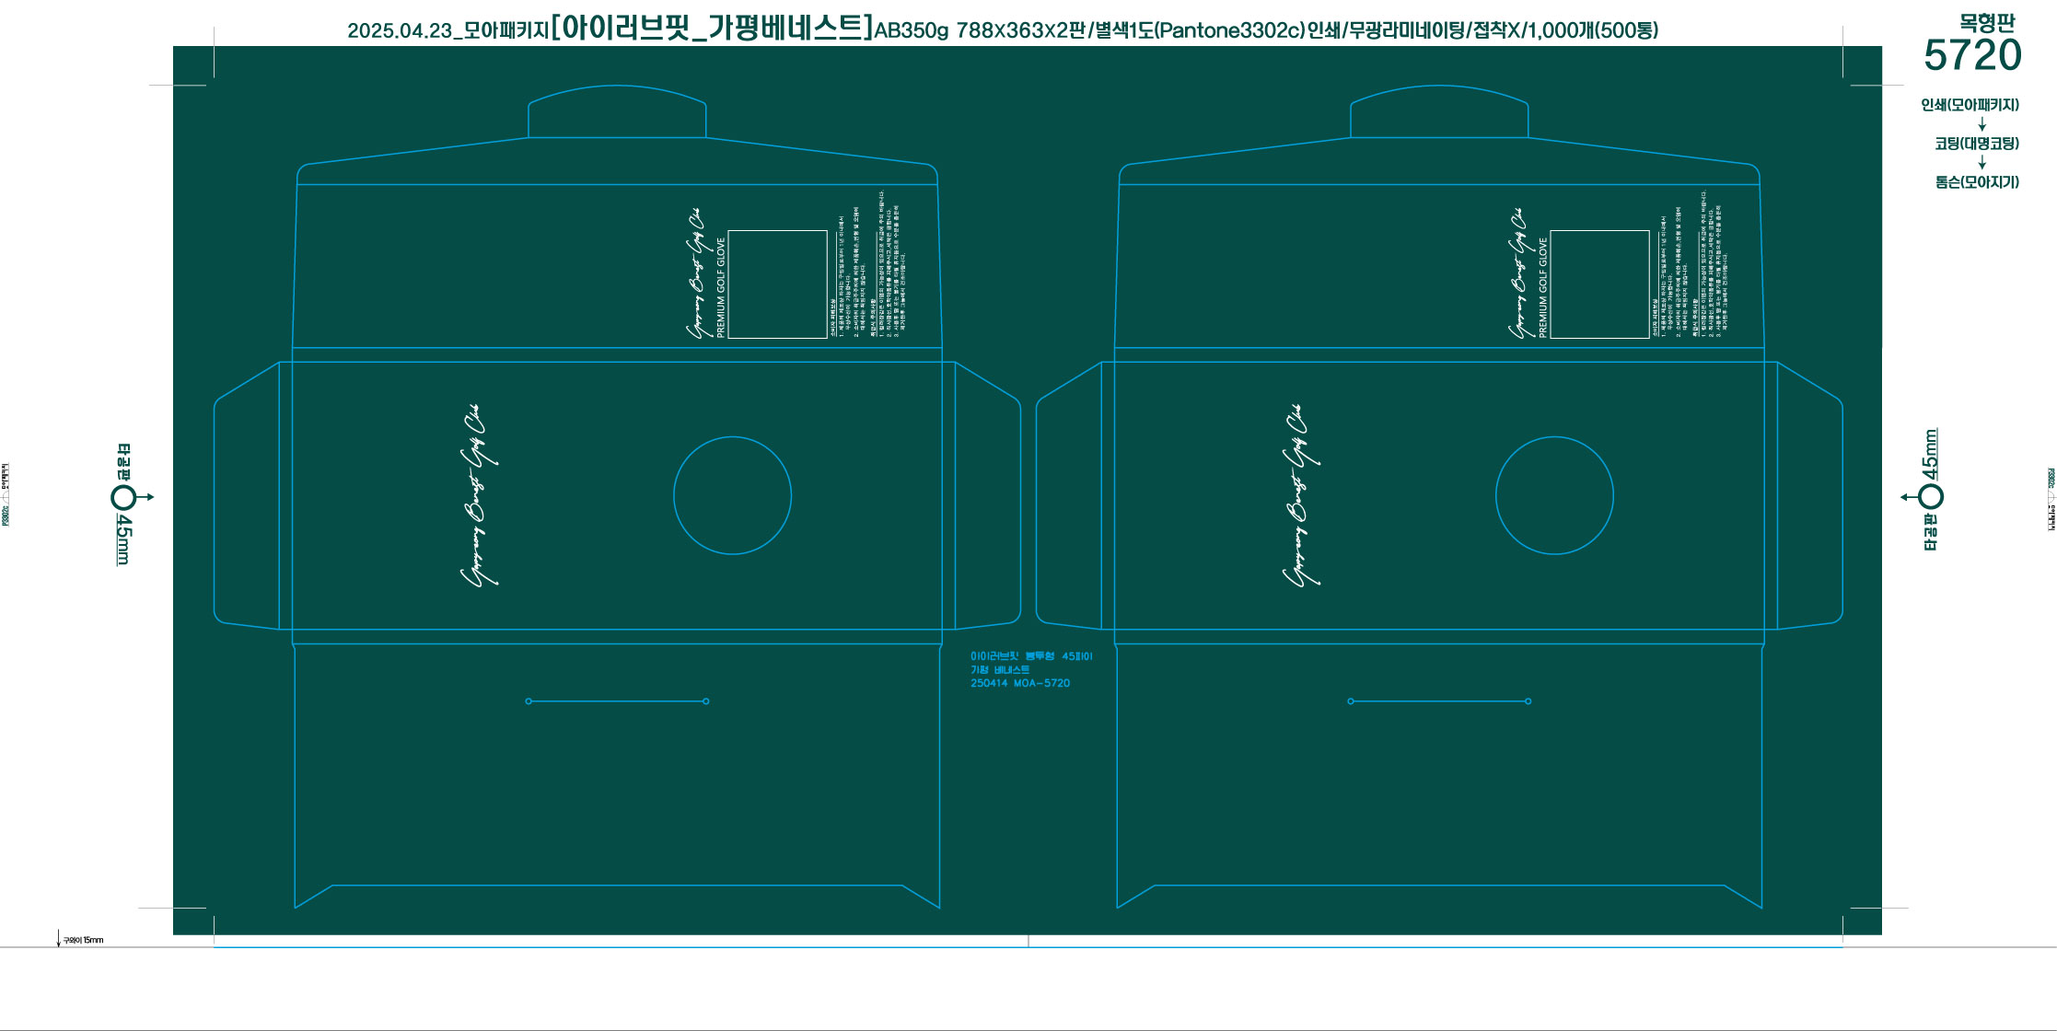
Task: Click the 목형판 5720 number
Action: 1972,56
